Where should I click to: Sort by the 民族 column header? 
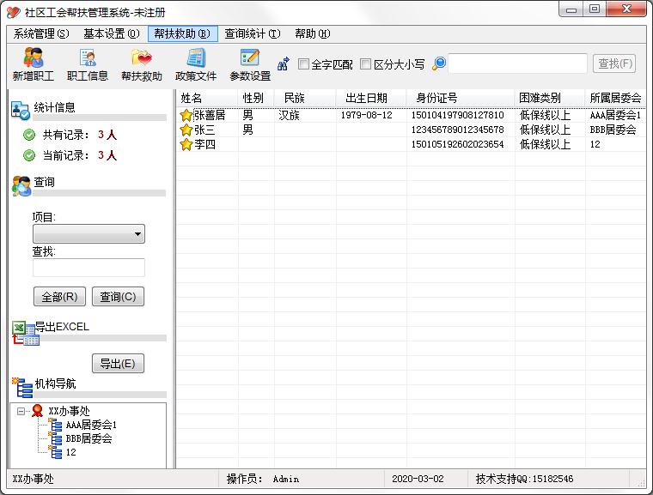coord(305,98)
